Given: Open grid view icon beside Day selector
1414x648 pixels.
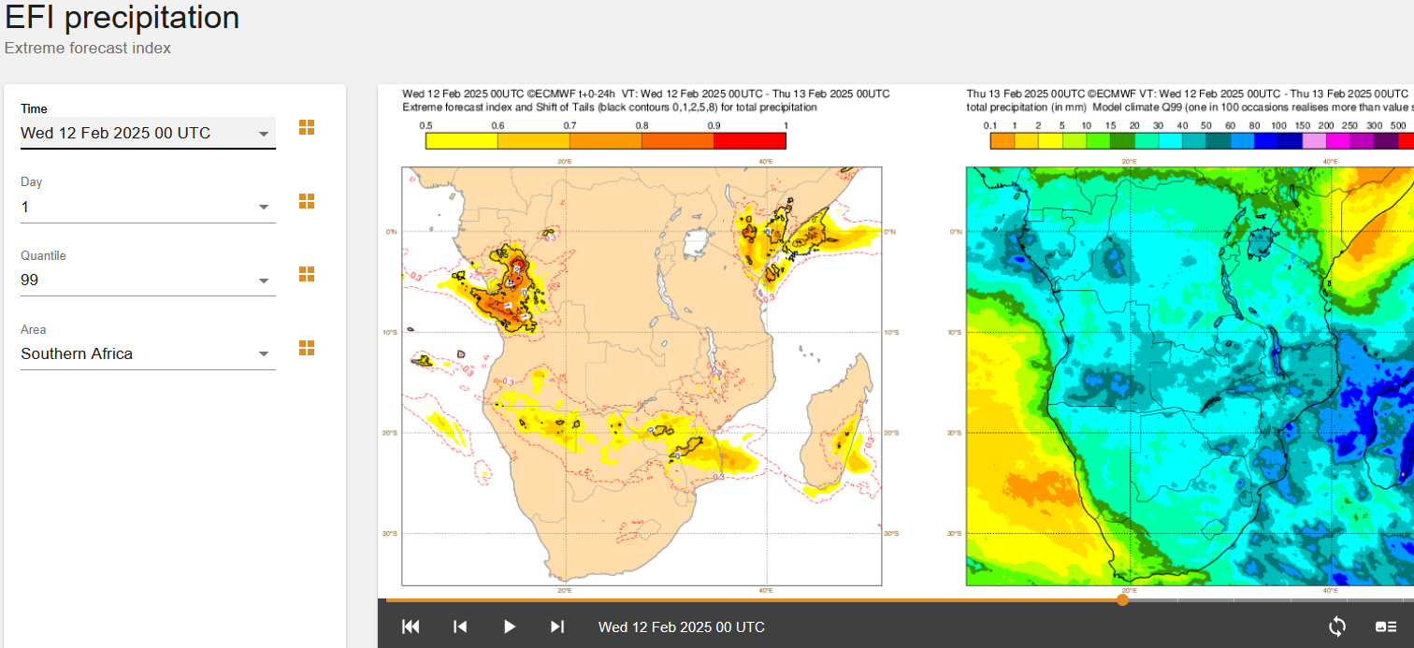Looking at the screenshot, I should 307,201.
